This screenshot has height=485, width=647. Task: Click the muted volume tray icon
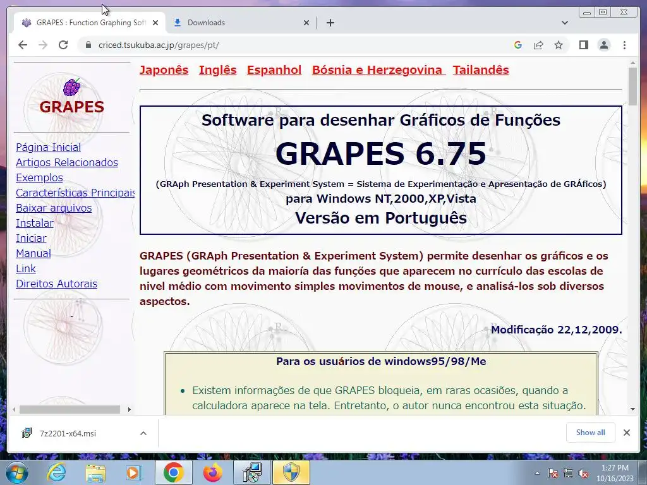(x=583, y=473)
